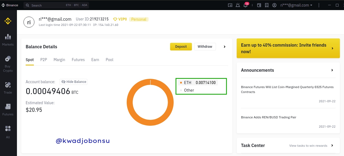Click the Withdraw button
The width and height of the screenshot is (344, 156).
click(205, 47)
